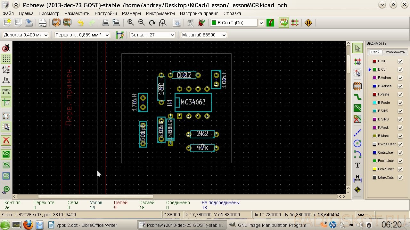Switch to the Отображать tab

(395, 52)
